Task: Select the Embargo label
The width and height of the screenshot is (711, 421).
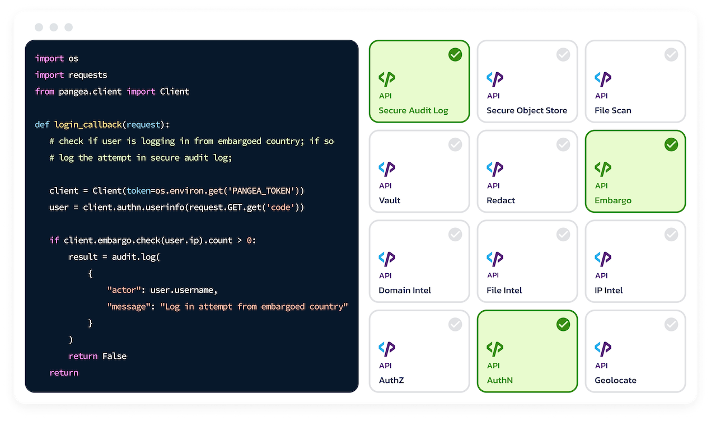Action: coord(613,200)
